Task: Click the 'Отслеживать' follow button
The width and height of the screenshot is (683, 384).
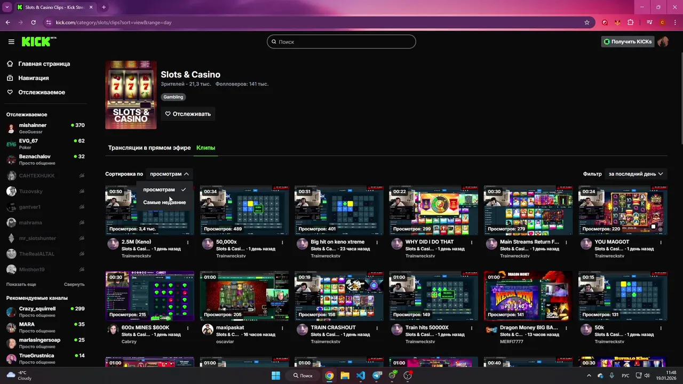Action: pos(188,114)
